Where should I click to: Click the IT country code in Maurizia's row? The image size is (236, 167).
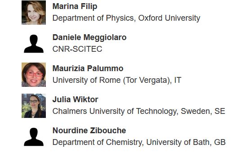click(178, 80)
